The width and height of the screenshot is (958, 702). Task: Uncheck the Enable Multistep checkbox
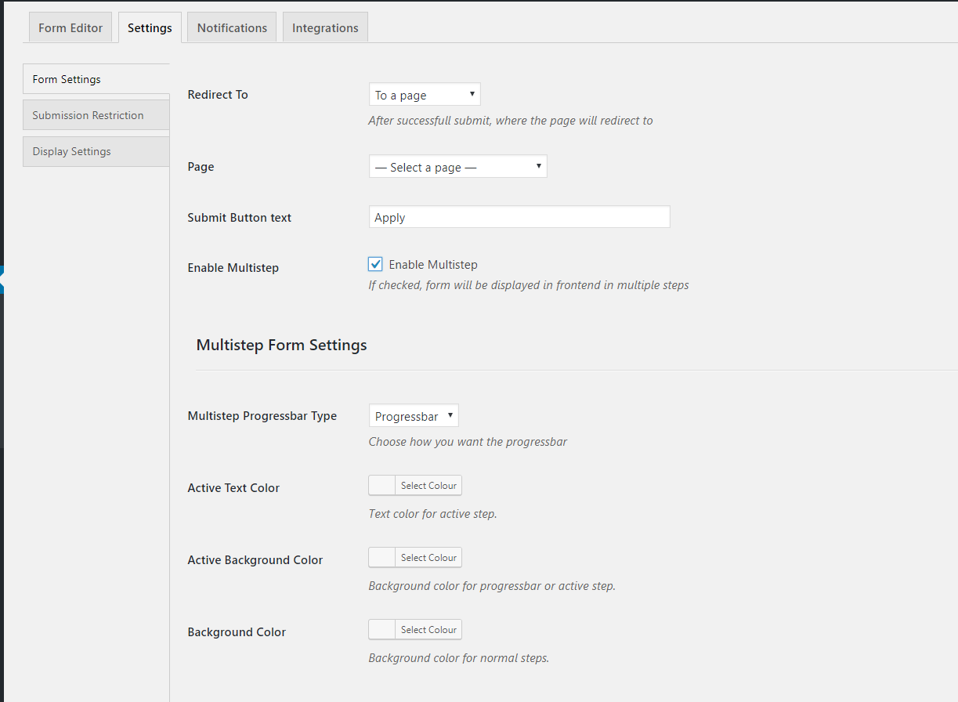[376, 265]
